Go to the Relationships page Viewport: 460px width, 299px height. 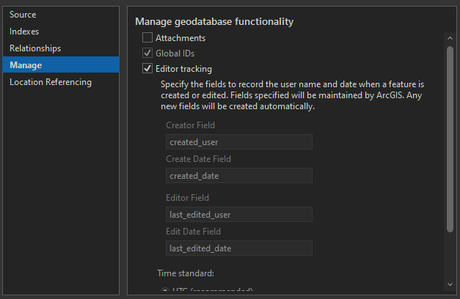(x=35, y=48)
